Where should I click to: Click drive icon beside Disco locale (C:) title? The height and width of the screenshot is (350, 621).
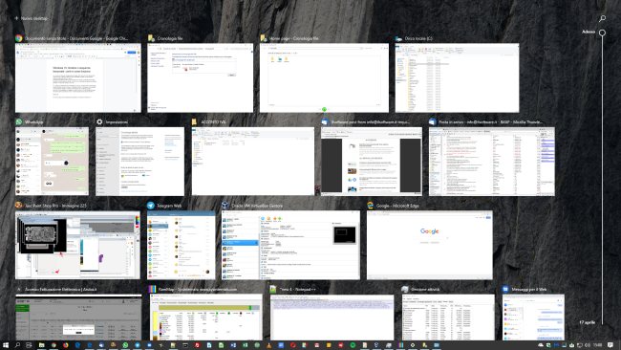(398, 38)
